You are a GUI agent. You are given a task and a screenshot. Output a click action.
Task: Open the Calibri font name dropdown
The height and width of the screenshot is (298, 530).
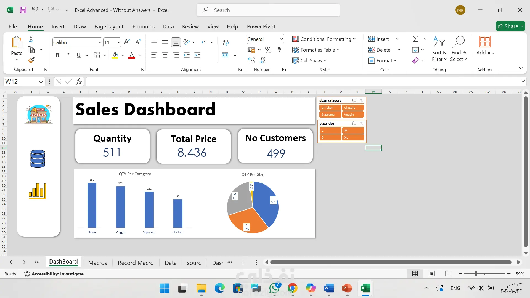coord(100,42)
